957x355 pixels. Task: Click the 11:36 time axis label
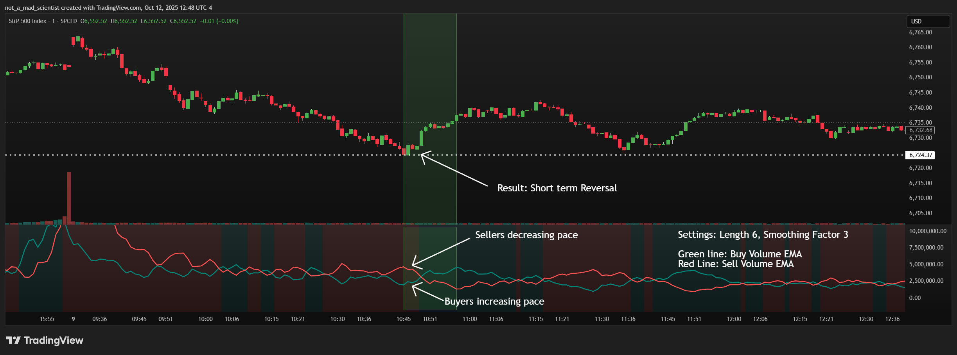point(628,319)
